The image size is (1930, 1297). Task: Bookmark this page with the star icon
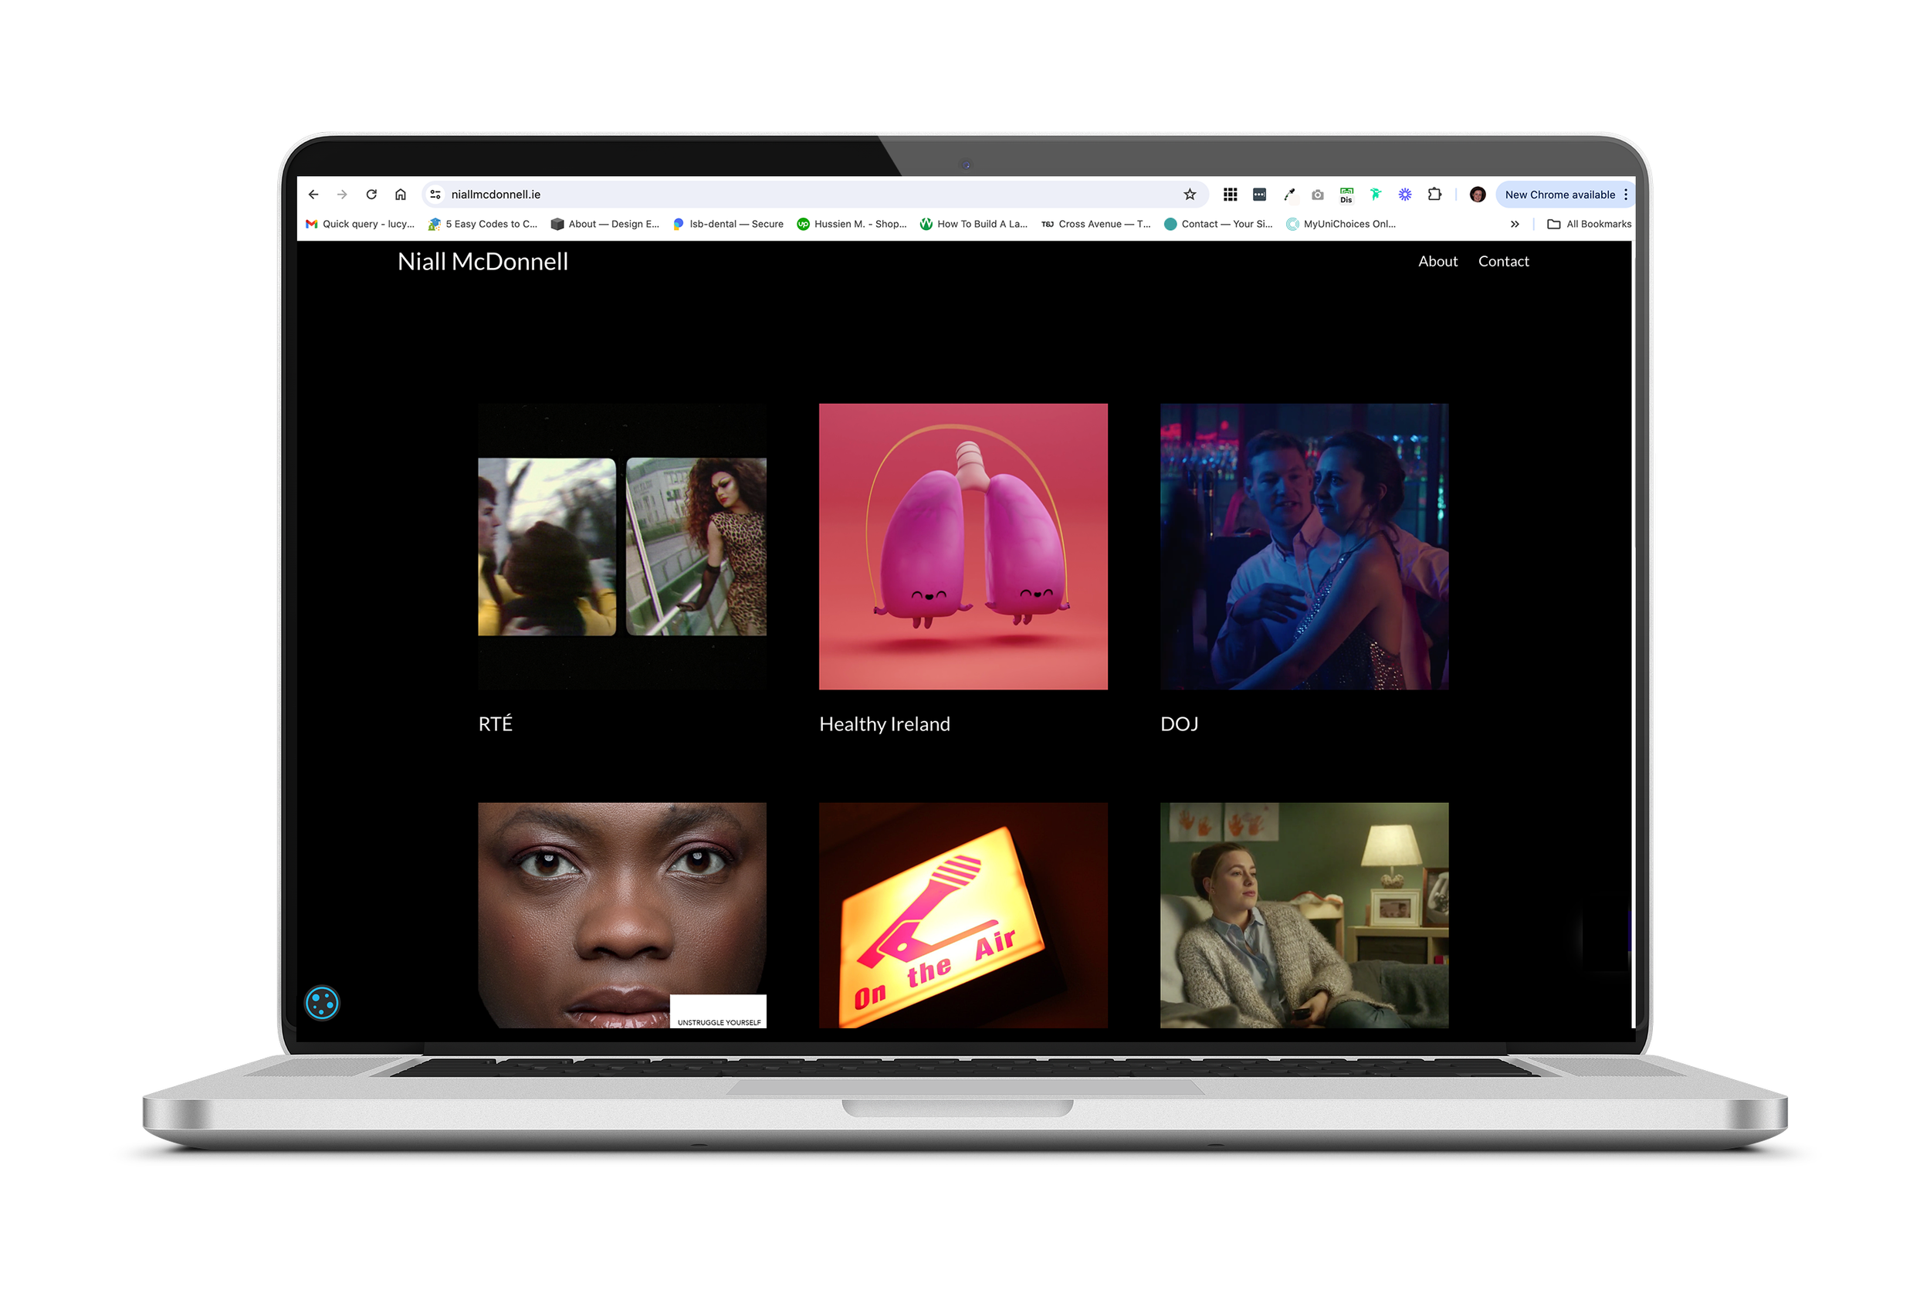click(x=1189, y=195)
